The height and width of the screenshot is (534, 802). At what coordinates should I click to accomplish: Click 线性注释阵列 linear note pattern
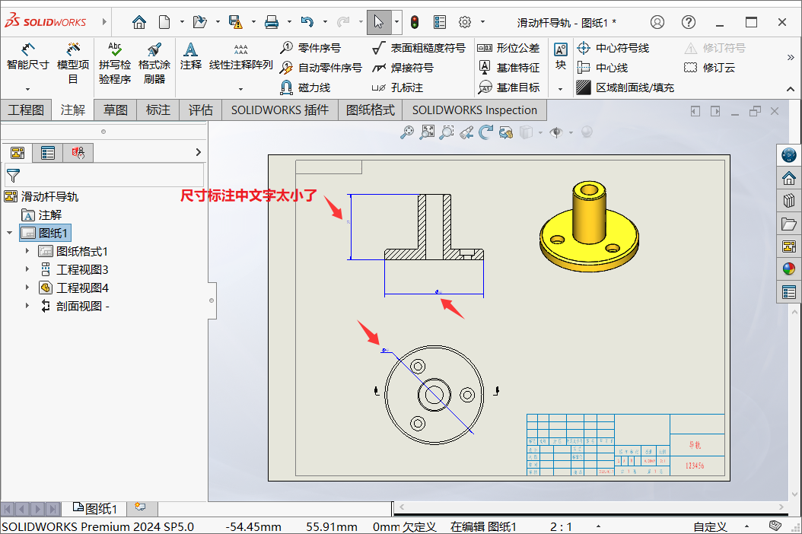pos(241,57)
